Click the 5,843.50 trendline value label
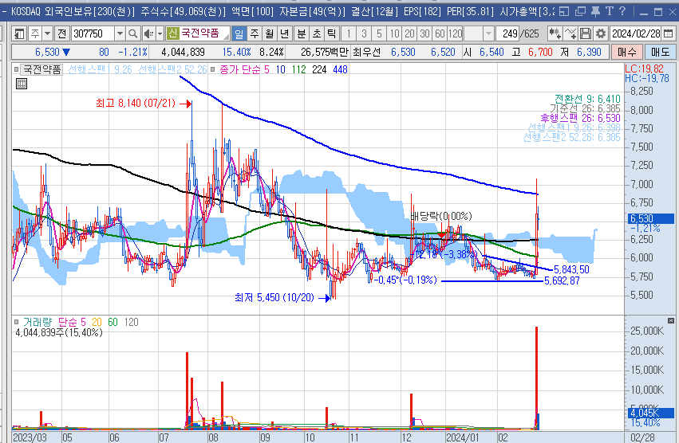The image size is (679, 443). click(x=571, y=269)
